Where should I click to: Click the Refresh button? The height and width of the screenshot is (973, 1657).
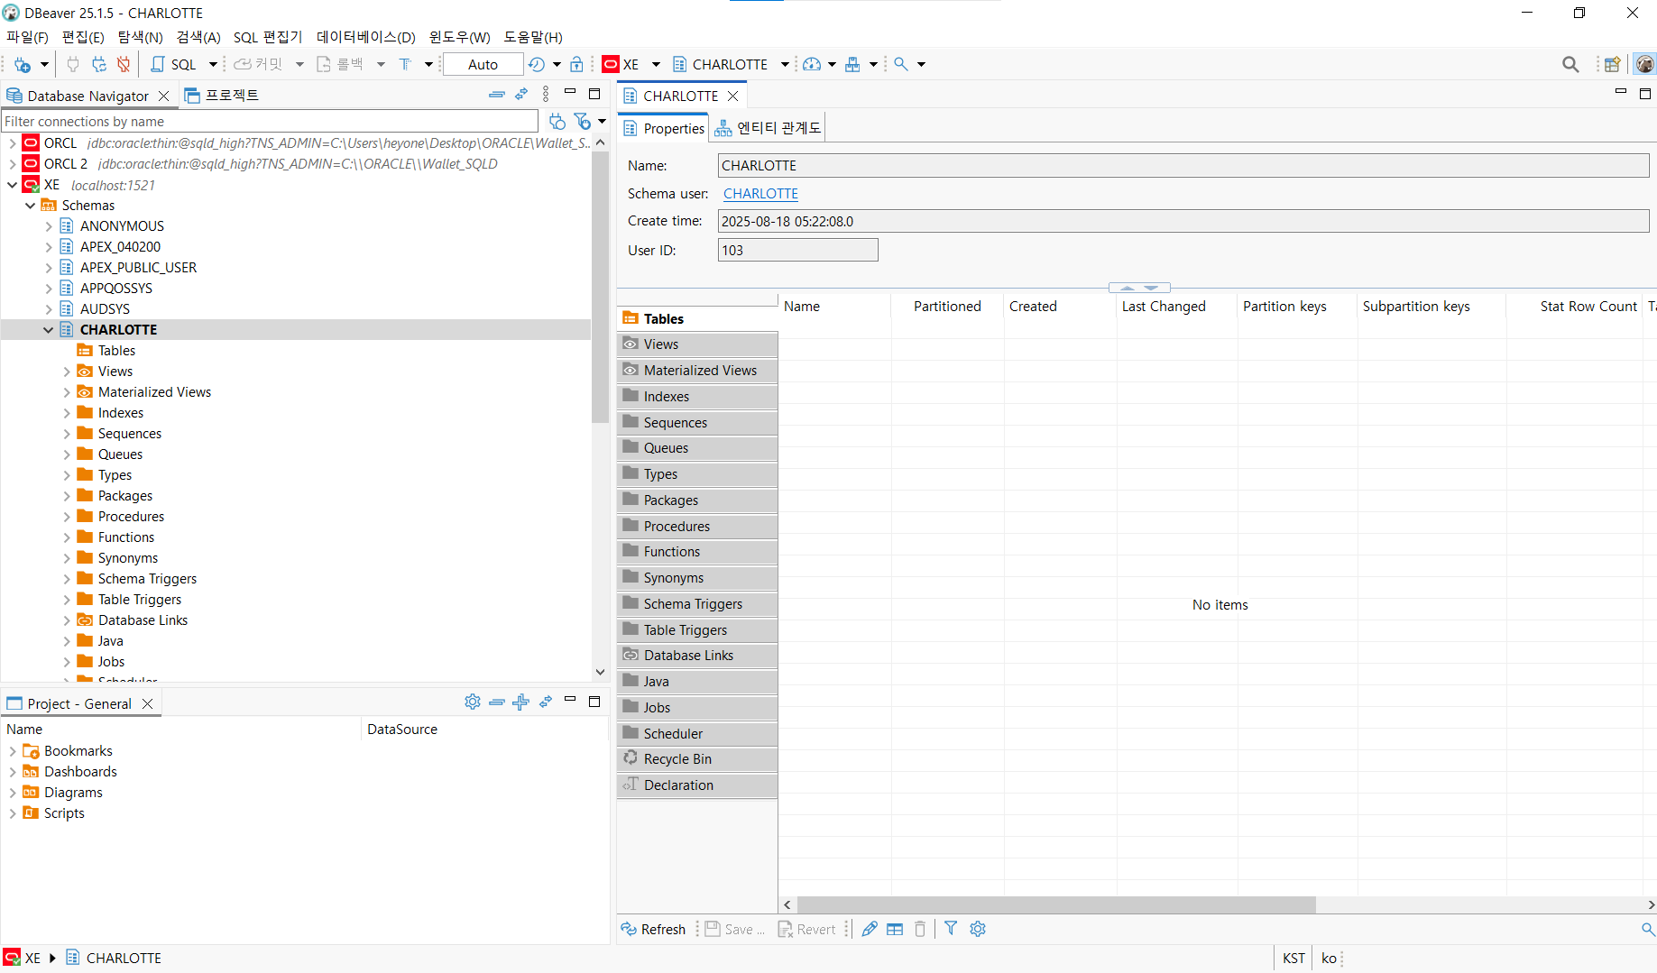654,929
